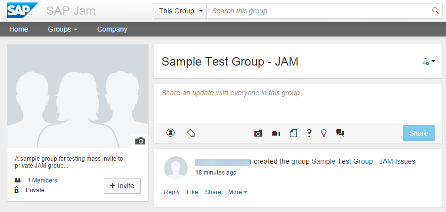Click the at-mention person icon
Image resolution: width=446 pixels, height=212 pixels.
point(170,133)
